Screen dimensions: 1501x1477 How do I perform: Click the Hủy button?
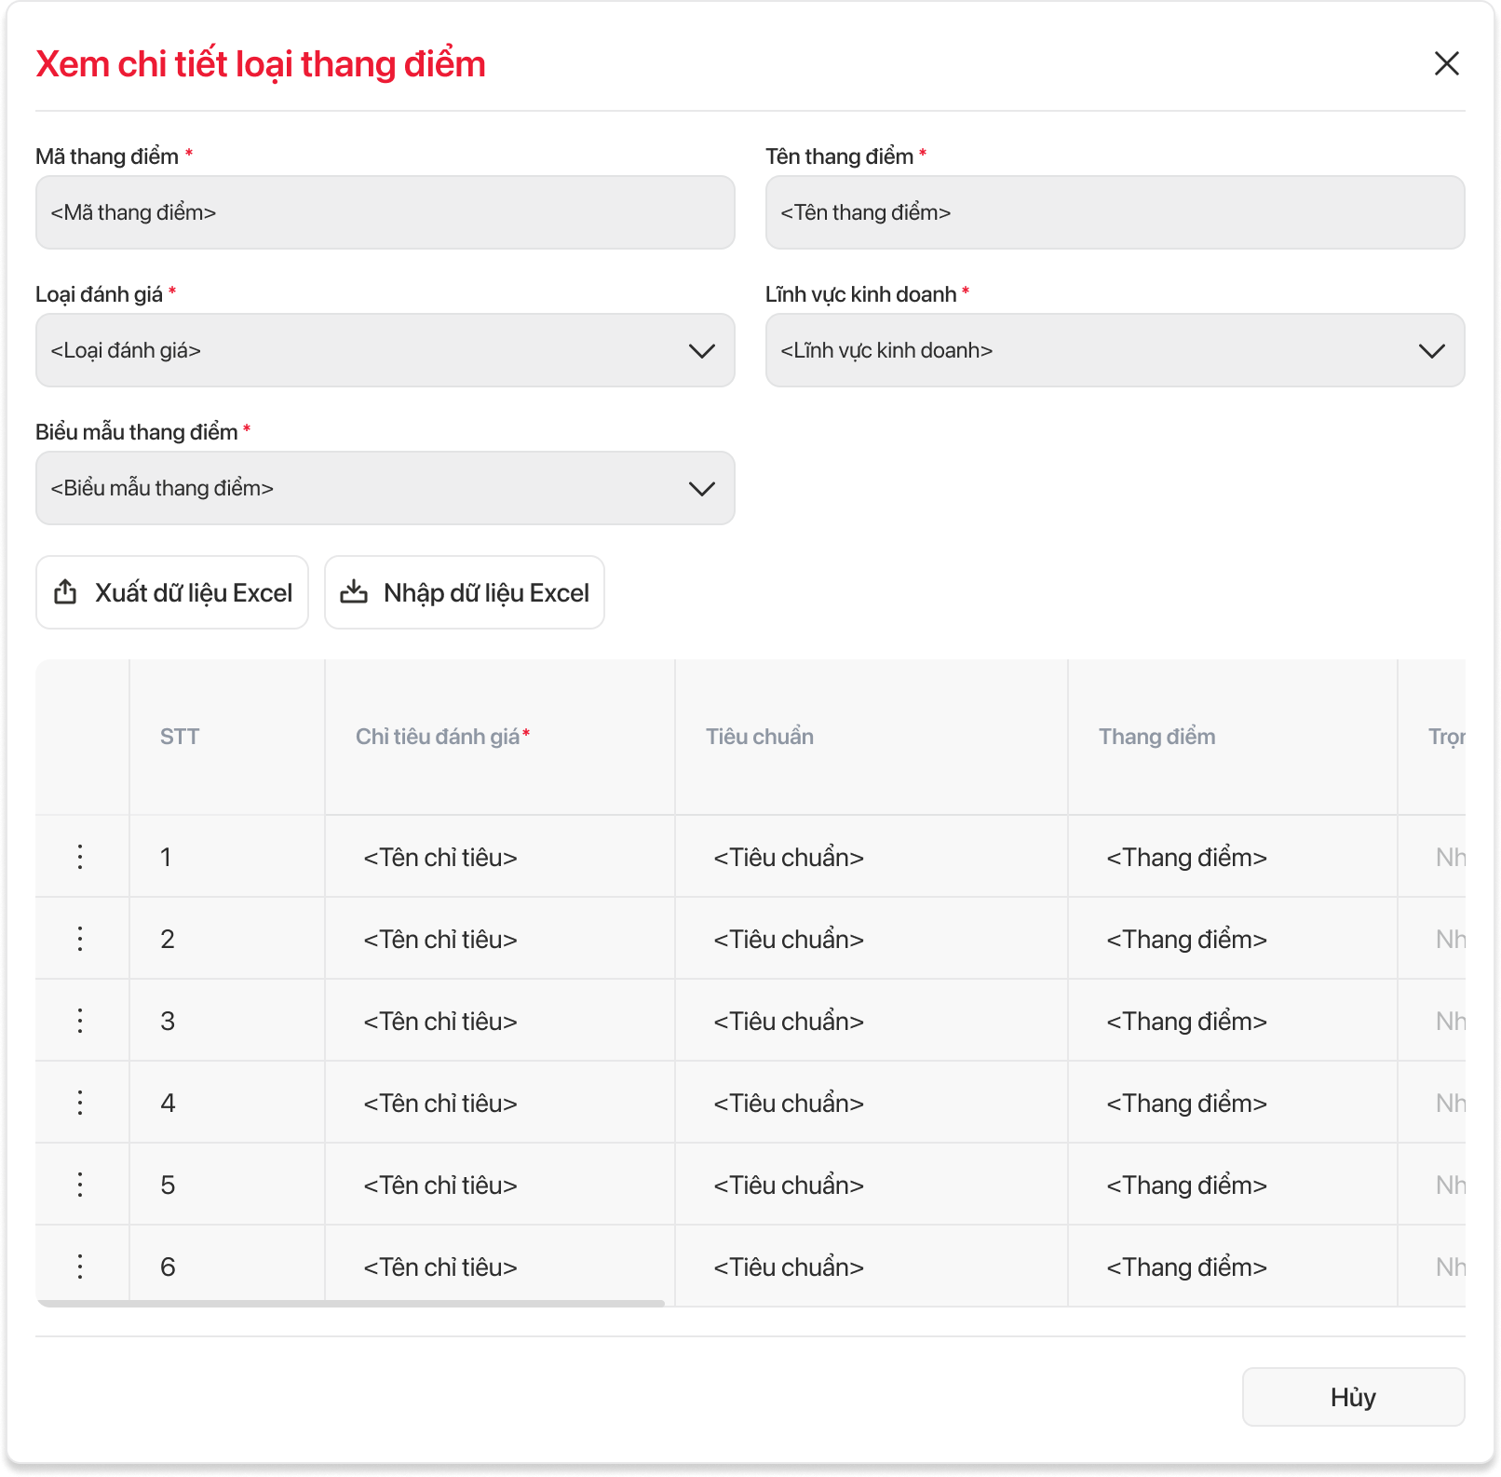point(1353,1397)
